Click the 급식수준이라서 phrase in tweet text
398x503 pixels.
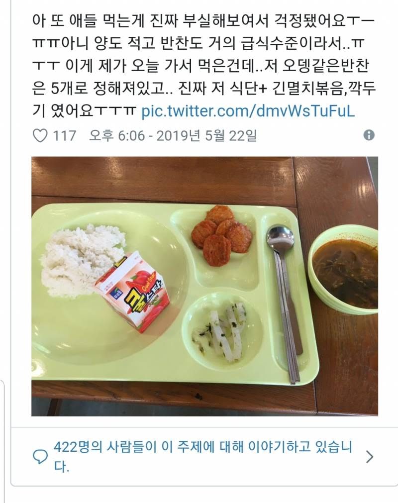coord(292,42)
